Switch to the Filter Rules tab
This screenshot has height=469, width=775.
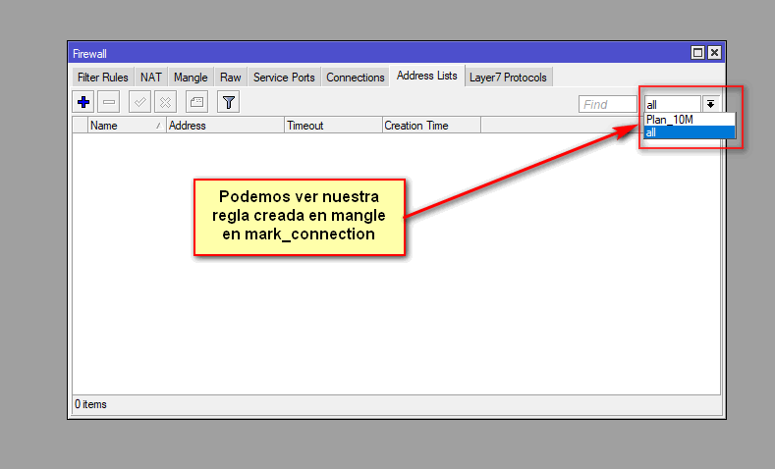[103, 78]
